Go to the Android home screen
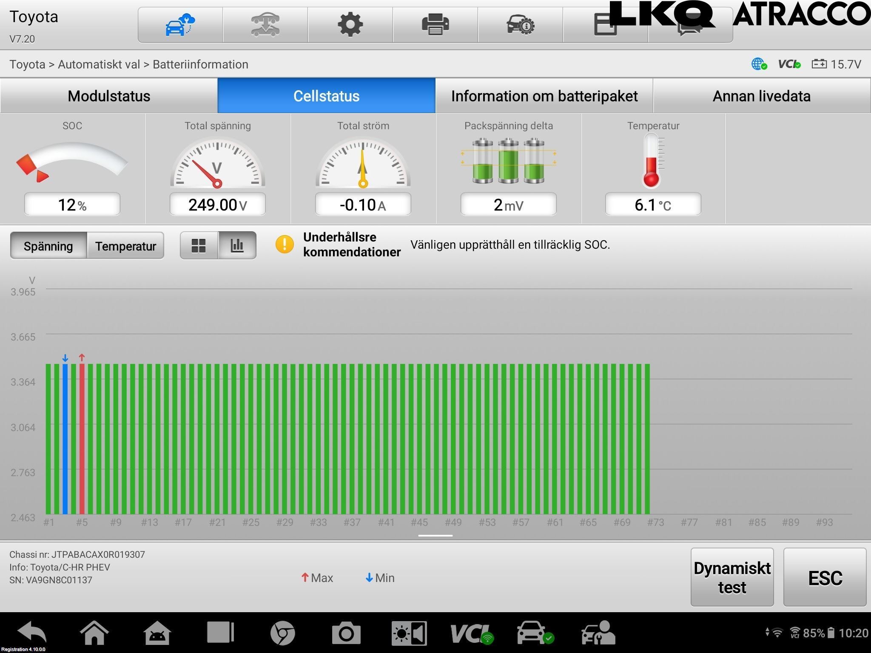Viewport: 871px width, 653px height. 94,633
